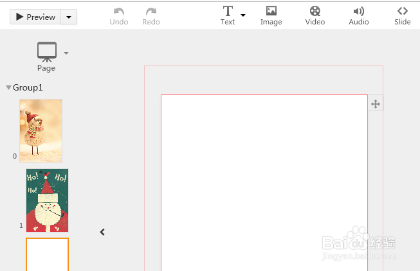Select the Group1 label
The height and width of the screenshot is (271, 420).
(28, 87)
